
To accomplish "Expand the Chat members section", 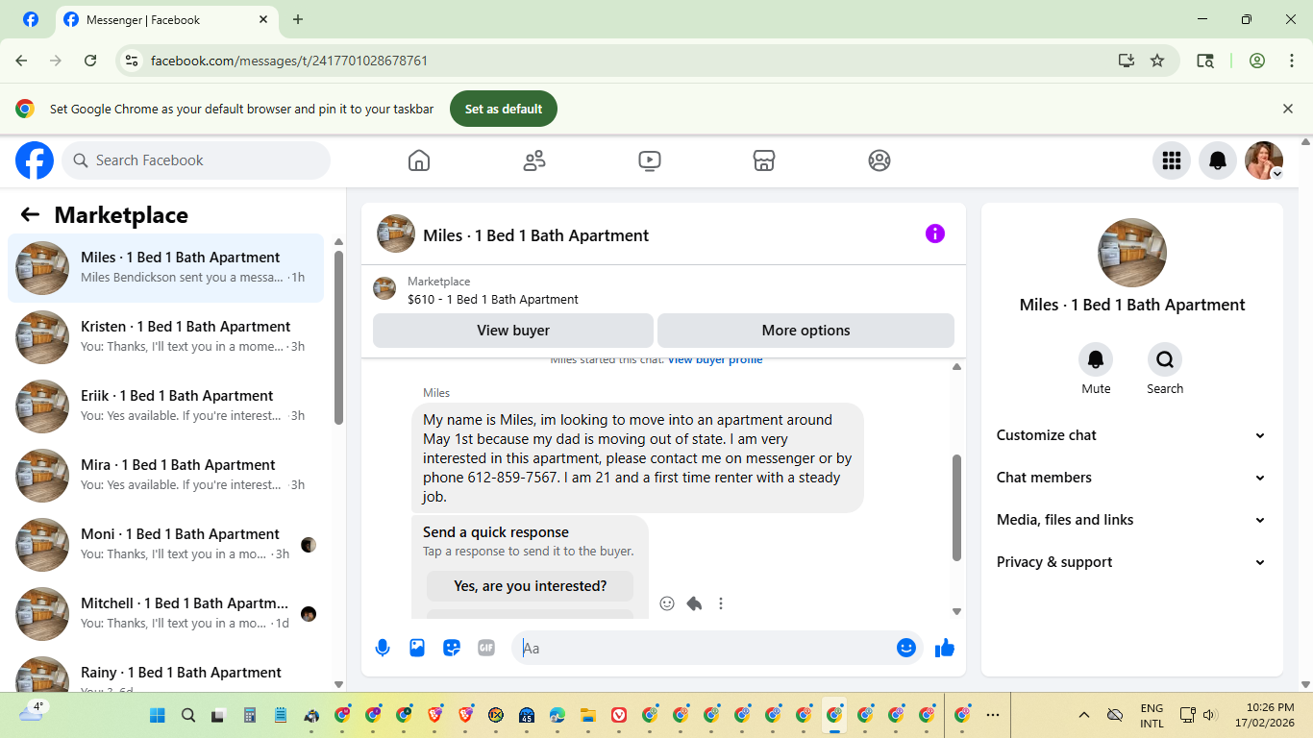I will (1131, 478).
